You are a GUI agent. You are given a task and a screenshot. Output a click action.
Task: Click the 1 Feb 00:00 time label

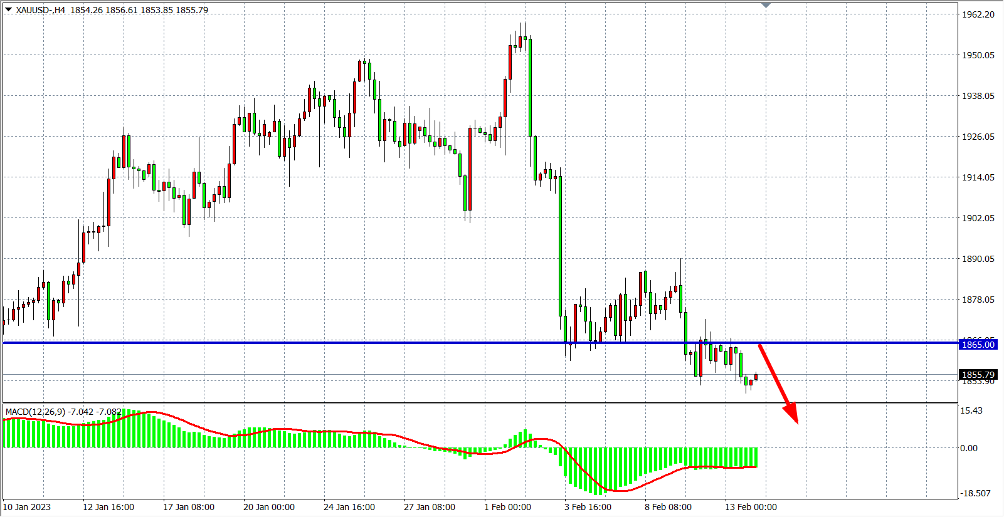pos(507,507)
